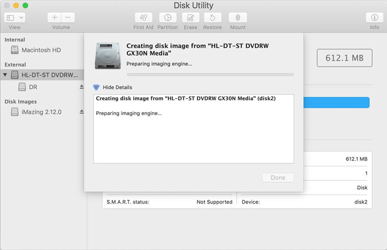This screenshot has width=387, height=250.
Task: Remove a volume with the minus button
Action: [x=68, y=18]
